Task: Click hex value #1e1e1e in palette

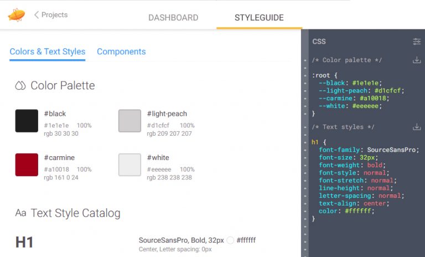Action: click(x=56, y=125)
